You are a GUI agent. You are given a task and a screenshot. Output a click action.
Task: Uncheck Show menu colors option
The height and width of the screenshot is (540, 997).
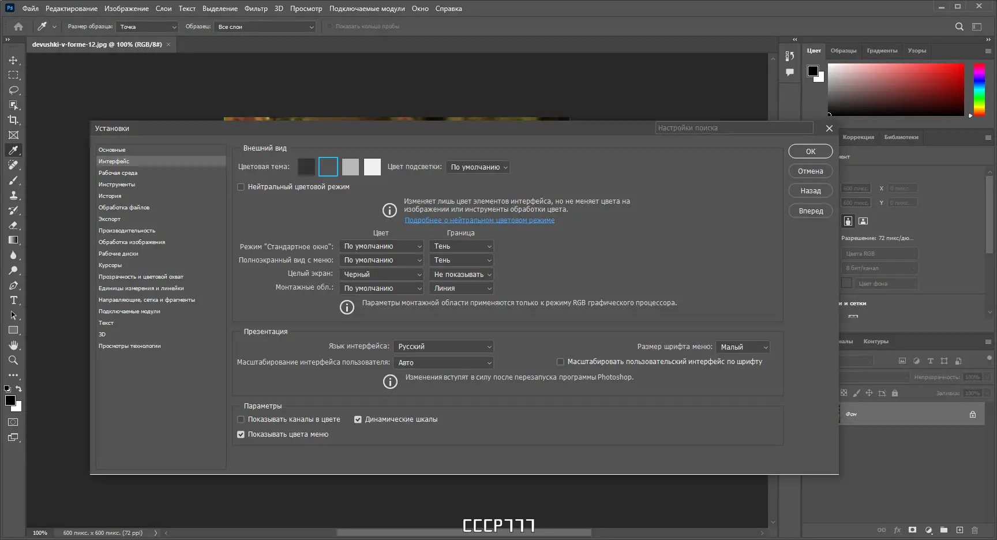pyautogui.click(x=241, y=434)
